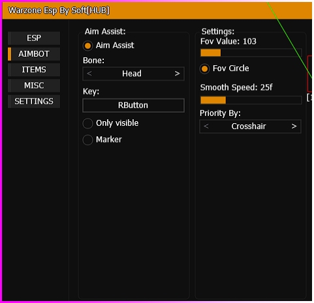Screen dimensions: 314x303
Task: Open the ESP tab
Action: pyautogui.click(x=34, y=38)
